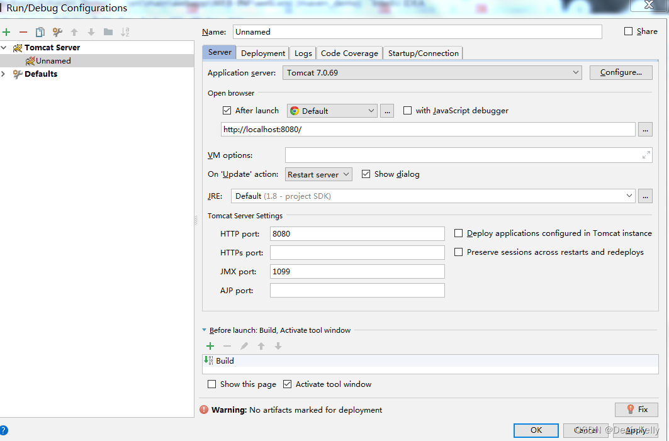Collapse Before launch section triangle

204,330
